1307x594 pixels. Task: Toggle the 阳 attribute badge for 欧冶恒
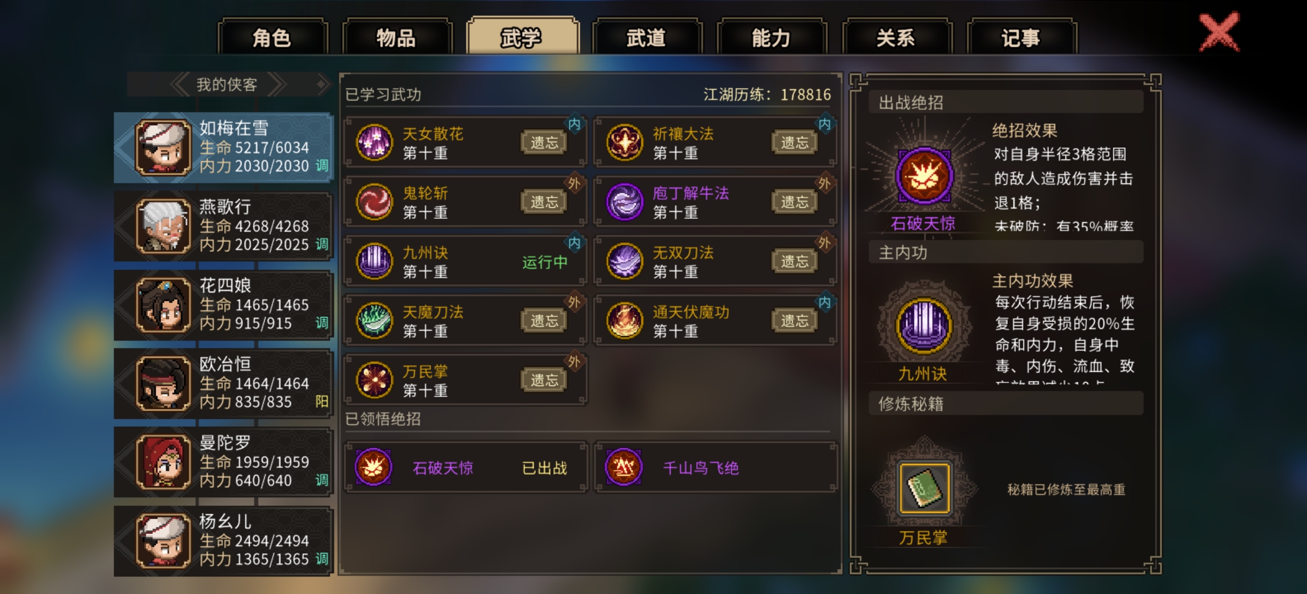(322, 402)
